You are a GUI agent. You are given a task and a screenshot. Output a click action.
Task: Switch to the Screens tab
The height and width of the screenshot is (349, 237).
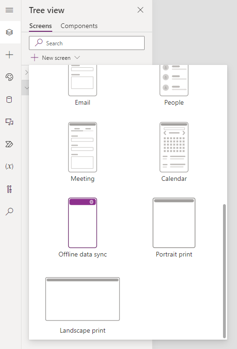coord(41,26)
